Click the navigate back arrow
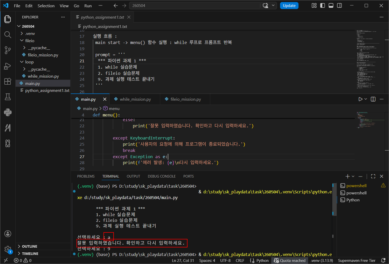 pos(116,6)
